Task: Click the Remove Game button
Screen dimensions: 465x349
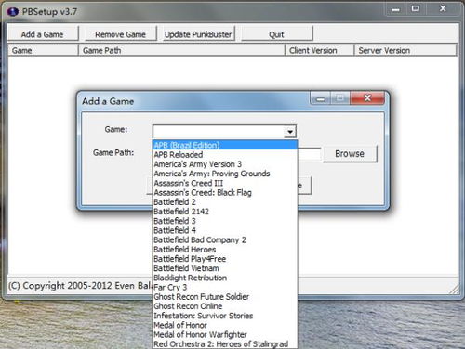Action: click(x=120, y=33)
